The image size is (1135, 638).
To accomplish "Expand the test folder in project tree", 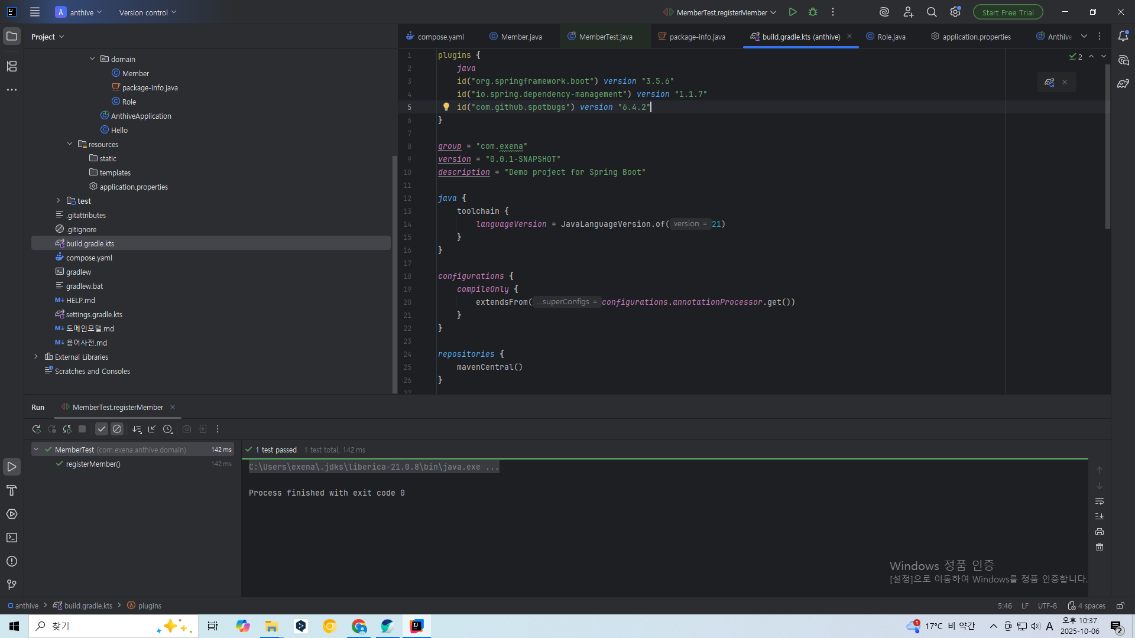I will (x=58, y=201).
